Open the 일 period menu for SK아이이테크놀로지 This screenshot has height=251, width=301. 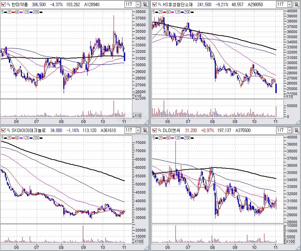(x=145, y=130)
